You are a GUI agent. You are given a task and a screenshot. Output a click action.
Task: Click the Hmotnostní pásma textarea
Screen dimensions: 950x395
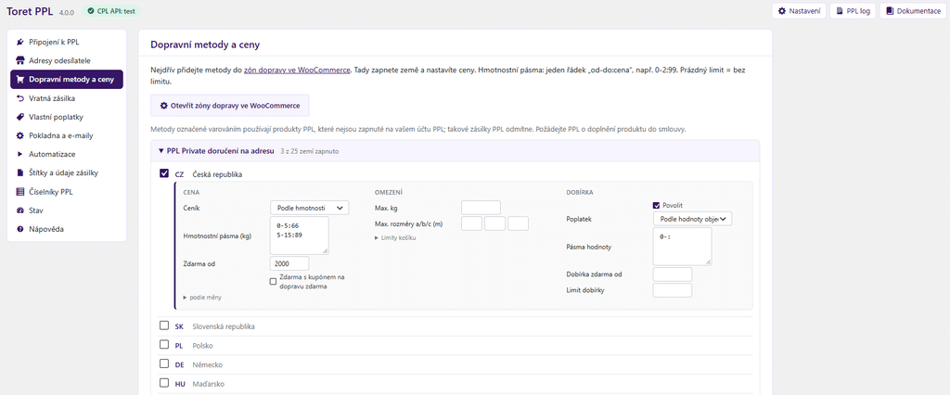click(300, 236)
